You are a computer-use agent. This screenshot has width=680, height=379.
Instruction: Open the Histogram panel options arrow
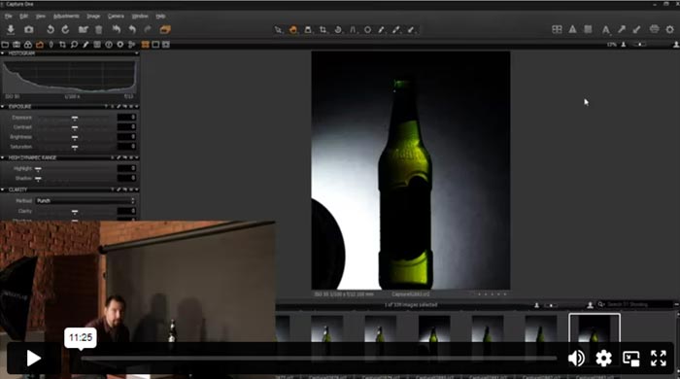pyautogui.click(x=136, y=53)
